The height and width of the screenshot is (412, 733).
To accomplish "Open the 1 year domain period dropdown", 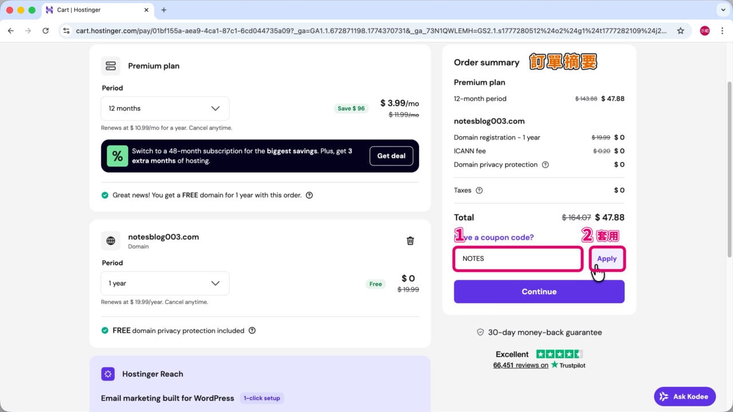I will pyautogui.click(x=165, y=283).
